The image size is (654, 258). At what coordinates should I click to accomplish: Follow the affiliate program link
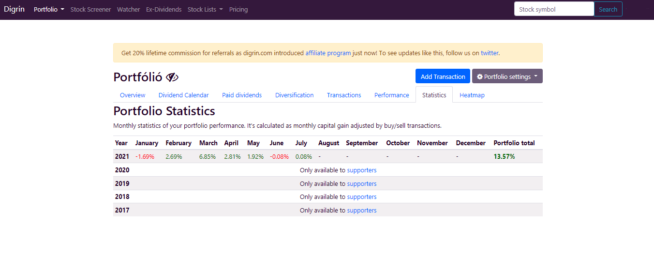(x=328, y=53)
